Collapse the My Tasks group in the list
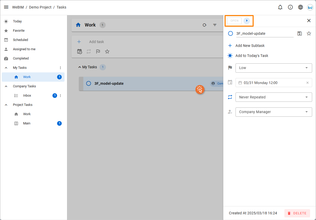This screenshot has width=316, height=220. click(79, 67)
